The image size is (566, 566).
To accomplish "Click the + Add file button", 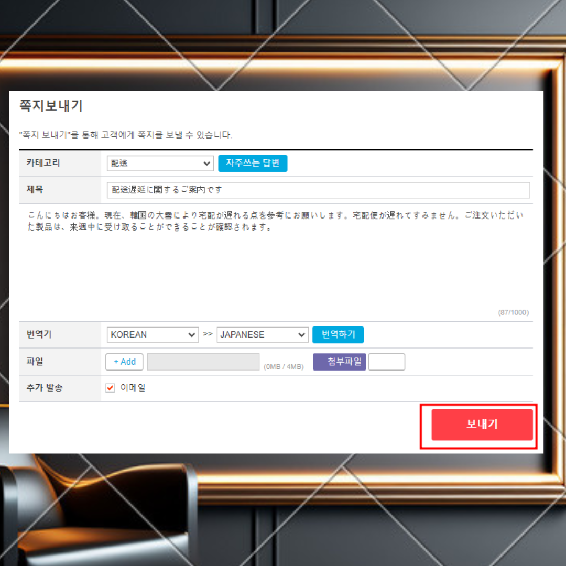I will tap(124, 362).
